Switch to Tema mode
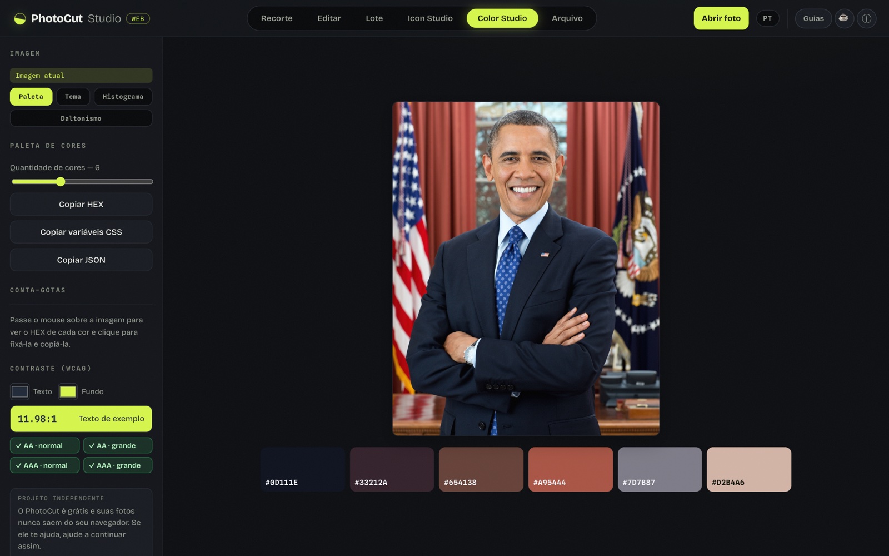The image size is (889, 556). 73,97
